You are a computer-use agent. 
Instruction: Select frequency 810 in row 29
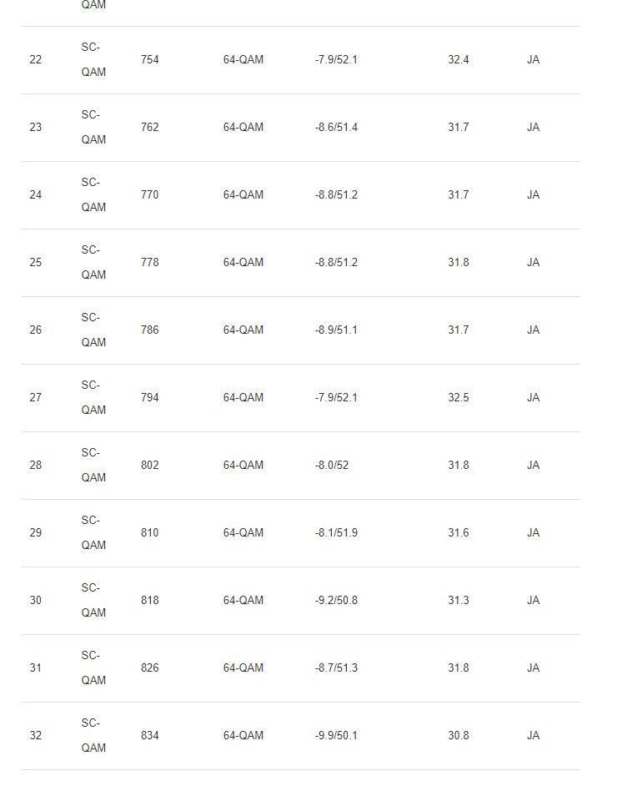click(x=150, y=533)
